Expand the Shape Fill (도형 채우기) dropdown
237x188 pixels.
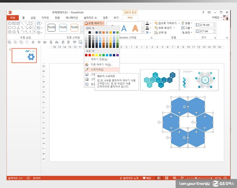[94, 23]
